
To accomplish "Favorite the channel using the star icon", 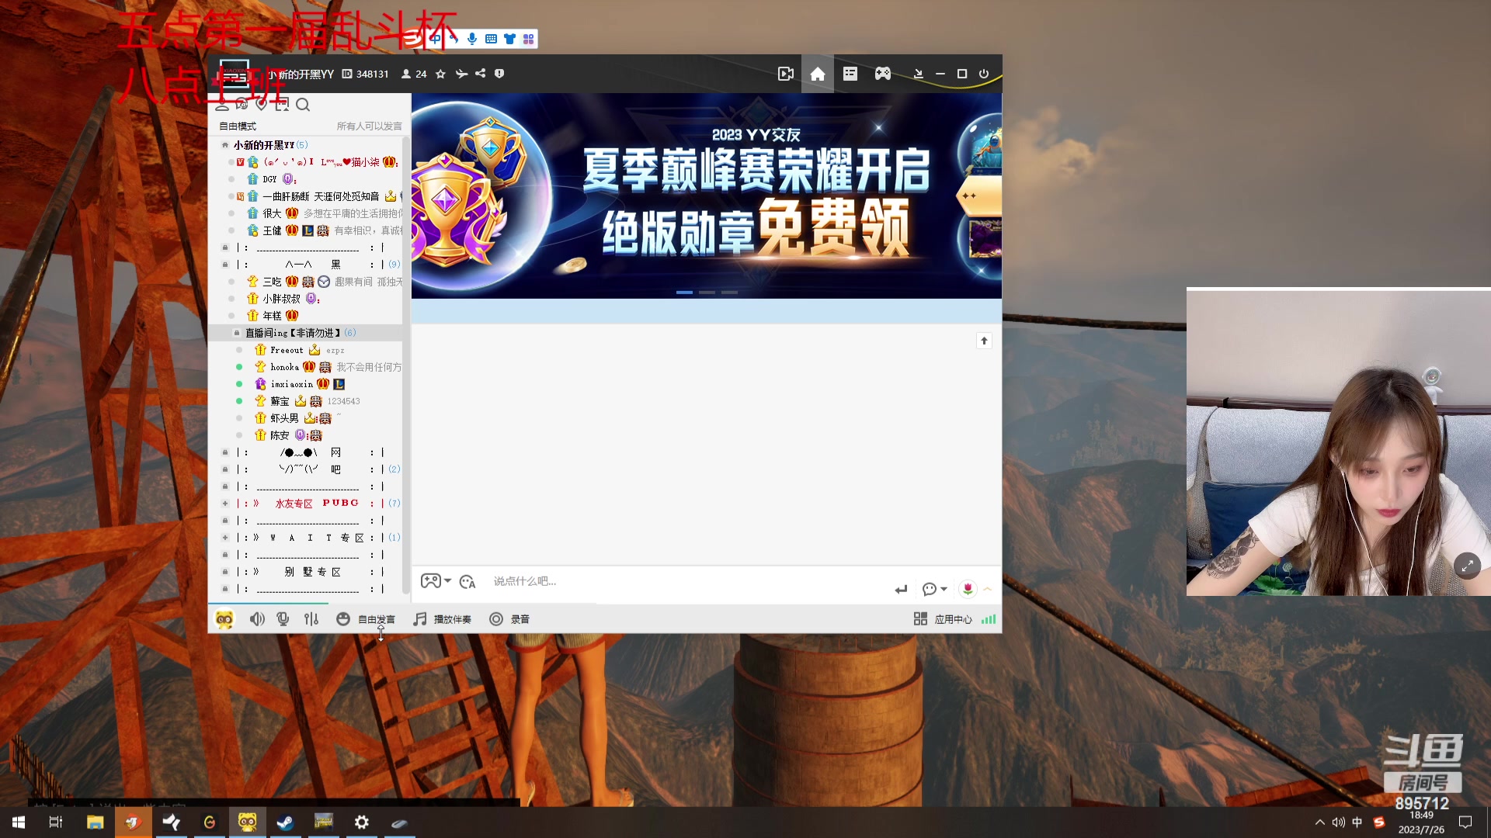I will (x=440, y=74).
